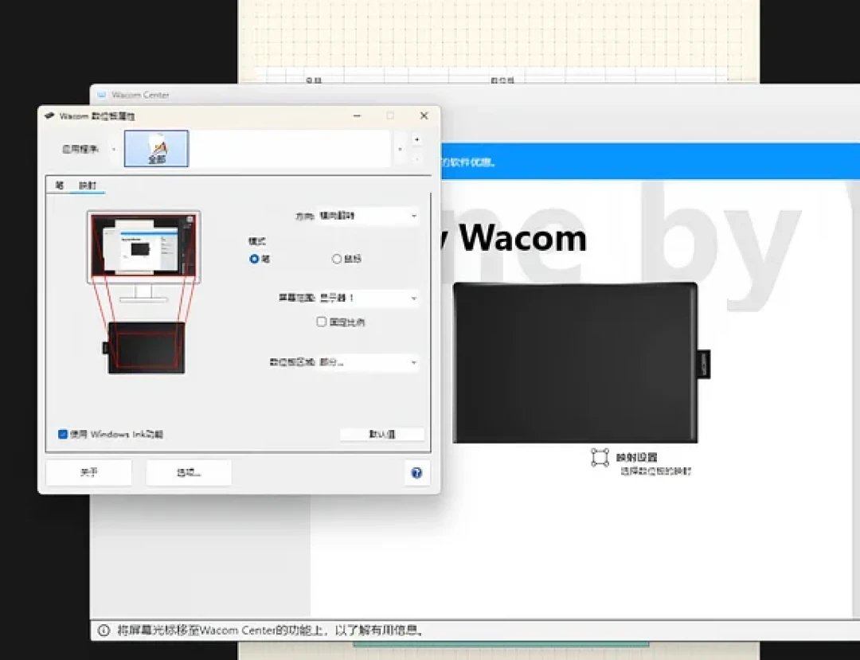Click the small tablet mapping preview
Image resolution: width=860 pixels, height=660 pixels.
click(146, 348)
